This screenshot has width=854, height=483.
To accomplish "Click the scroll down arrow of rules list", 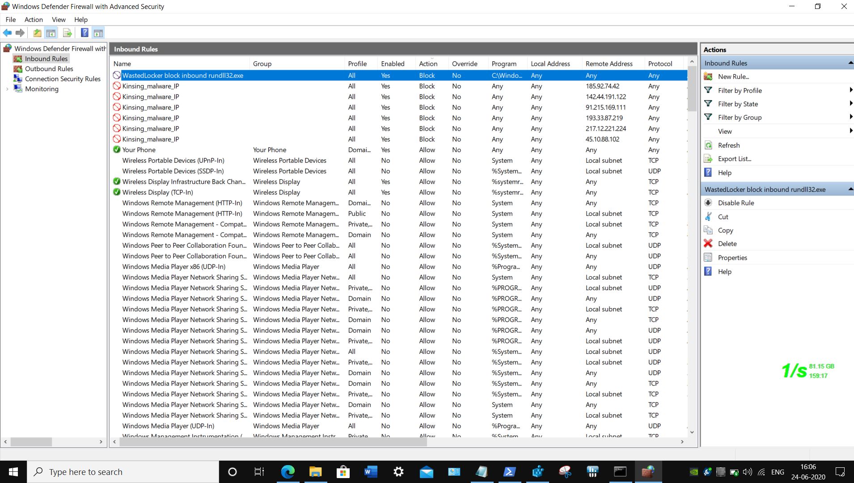I will (692, 432).
